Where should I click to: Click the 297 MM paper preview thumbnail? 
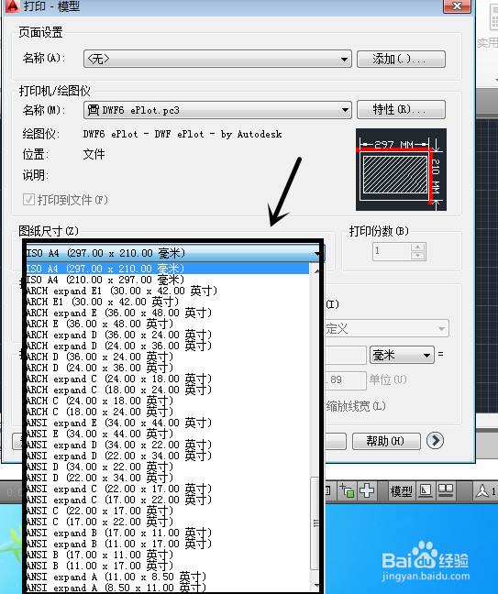tap(401, 170)
